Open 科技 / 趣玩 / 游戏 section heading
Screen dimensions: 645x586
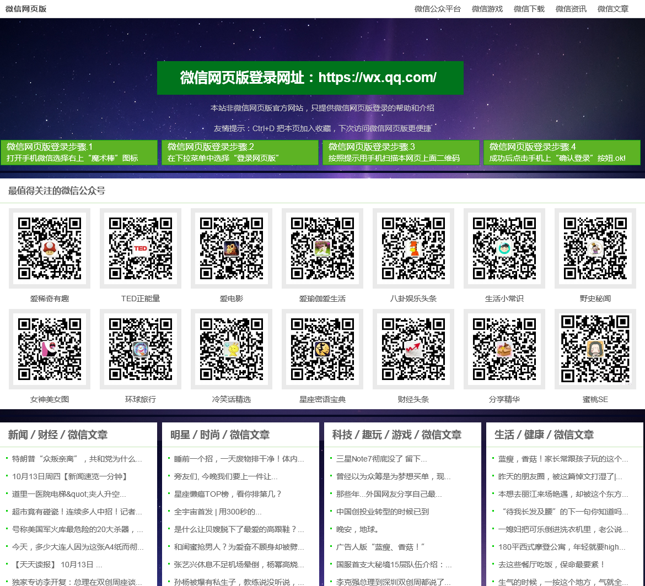point(396,435)
